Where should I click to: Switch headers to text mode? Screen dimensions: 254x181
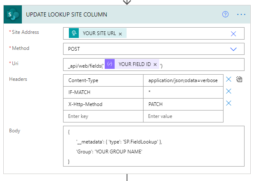[x=239, y=79]
